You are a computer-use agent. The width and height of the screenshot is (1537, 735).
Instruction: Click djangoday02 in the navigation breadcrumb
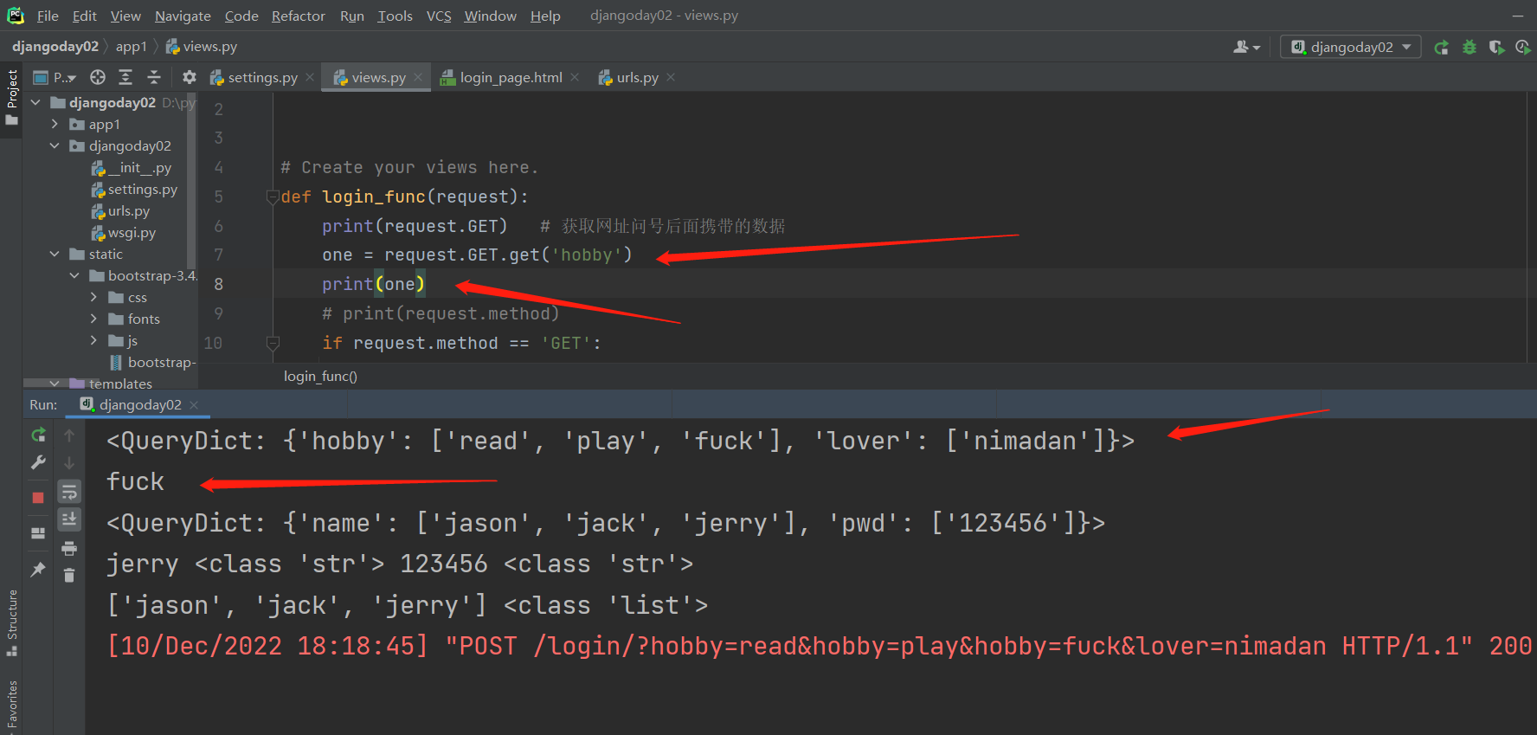tap(55, 47)
